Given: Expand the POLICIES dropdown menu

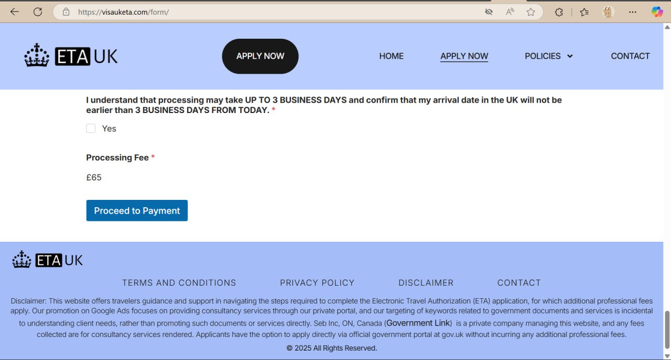Looking at the screenshot, I should tap(548, 56).
